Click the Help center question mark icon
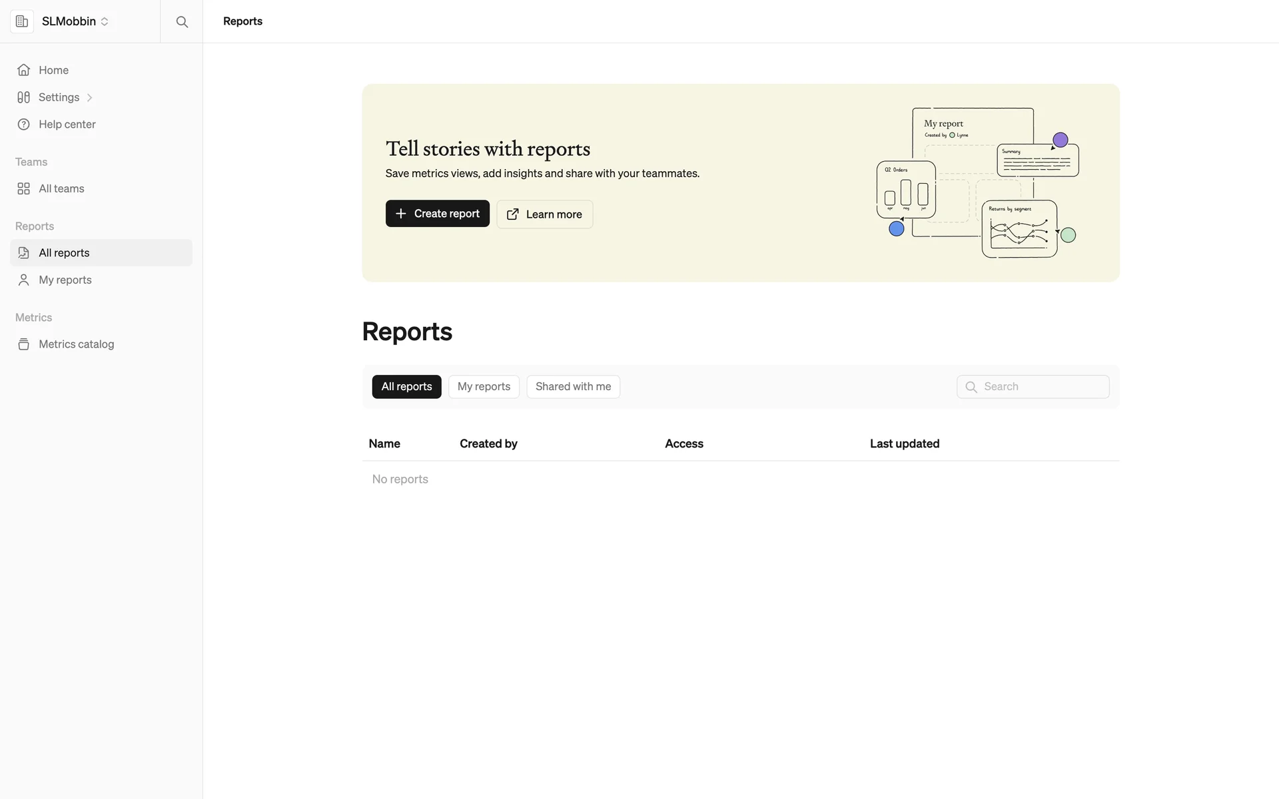This screenshot has width=1279, height=799. [24, 125]
